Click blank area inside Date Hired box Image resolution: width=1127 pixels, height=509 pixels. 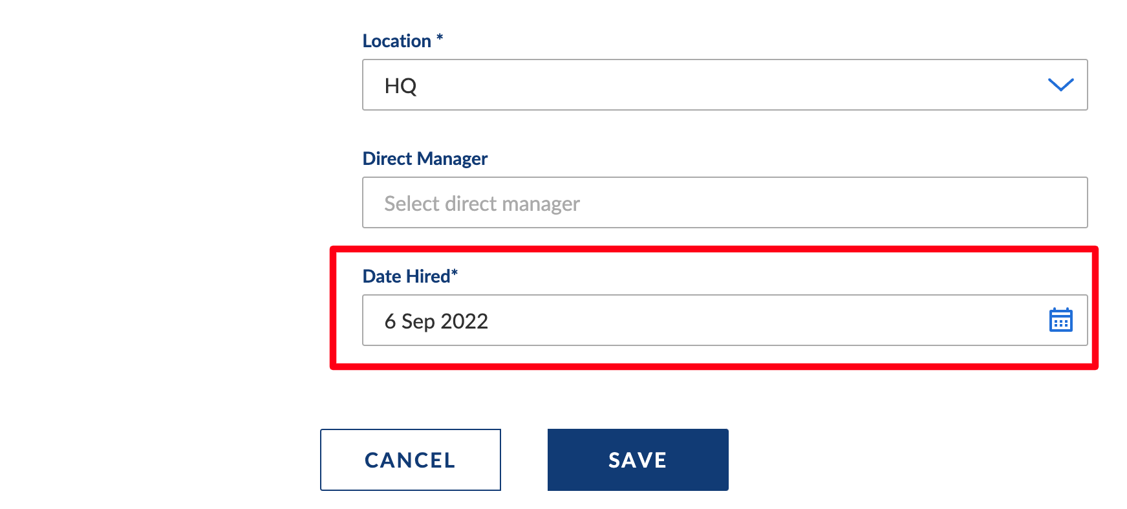(763, 320)
